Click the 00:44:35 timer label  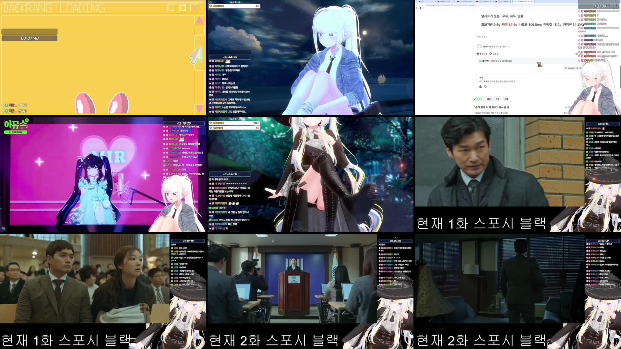coord(230,57)
